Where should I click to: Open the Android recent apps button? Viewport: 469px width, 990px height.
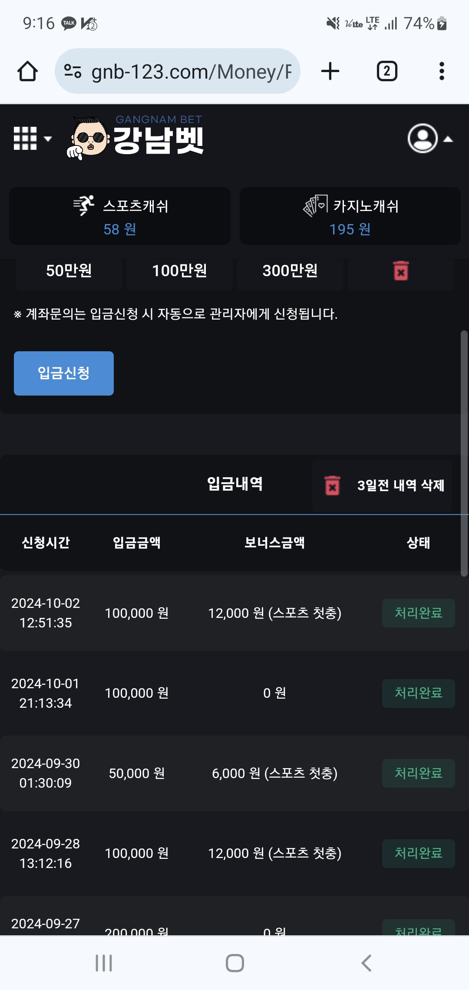coord(104,963)
